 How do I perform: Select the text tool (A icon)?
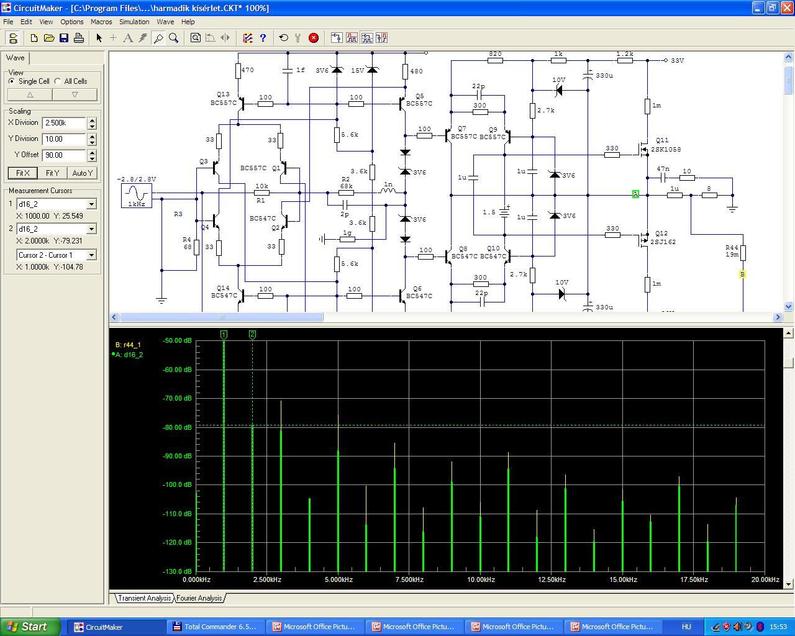pyautogui.click(x=128, y=38)
